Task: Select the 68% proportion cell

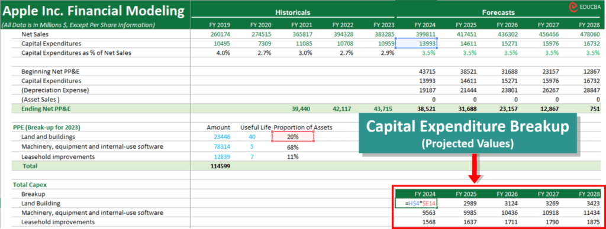Action: point(292,147)
